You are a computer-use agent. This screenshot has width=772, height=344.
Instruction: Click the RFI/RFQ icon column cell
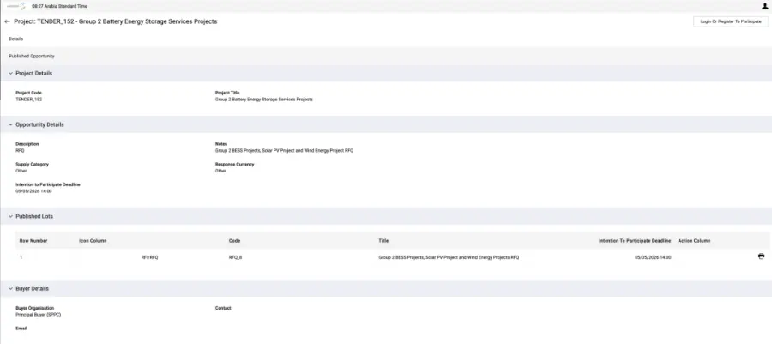coord(149,257)
